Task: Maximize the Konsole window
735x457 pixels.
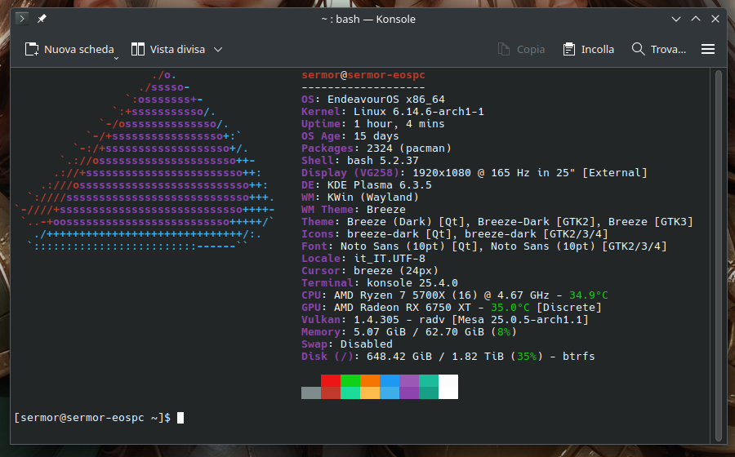Action: click(x=696, y=18)
